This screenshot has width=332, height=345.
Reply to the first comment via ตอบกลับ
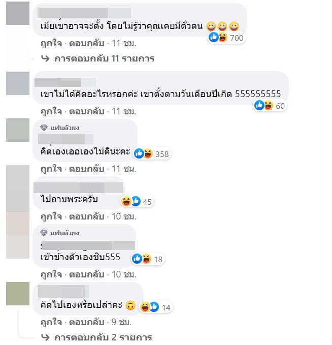(87, 43)
